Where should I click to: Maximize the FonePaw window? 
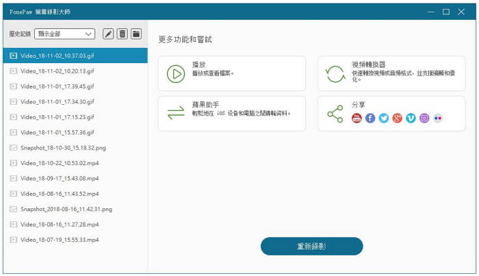446,12
